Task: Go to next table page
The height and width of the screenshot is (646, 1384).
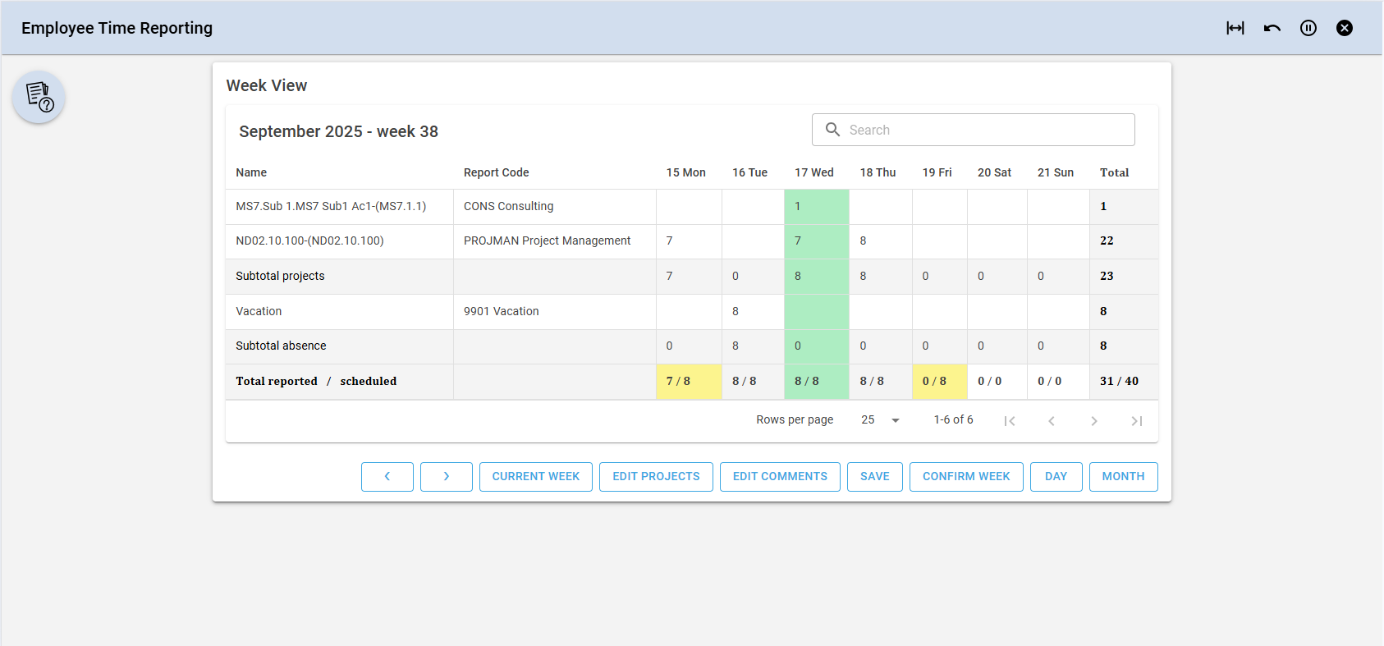Action: pos(1093,421)
